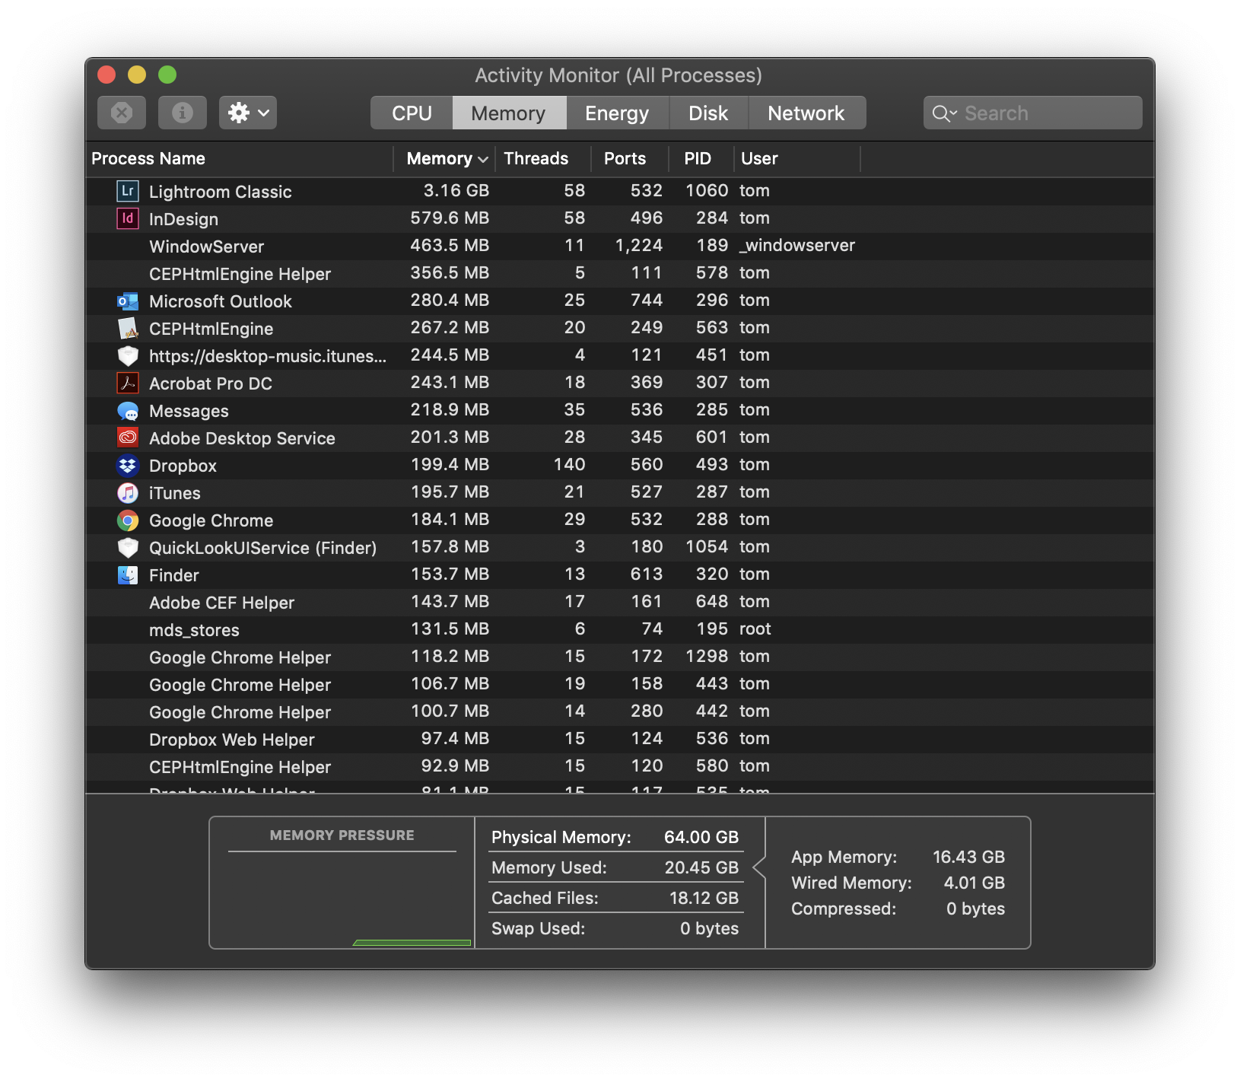Click App Memory 16.43 GB value
This screenshot has height=1082, width=1240.
coord(969,857)
